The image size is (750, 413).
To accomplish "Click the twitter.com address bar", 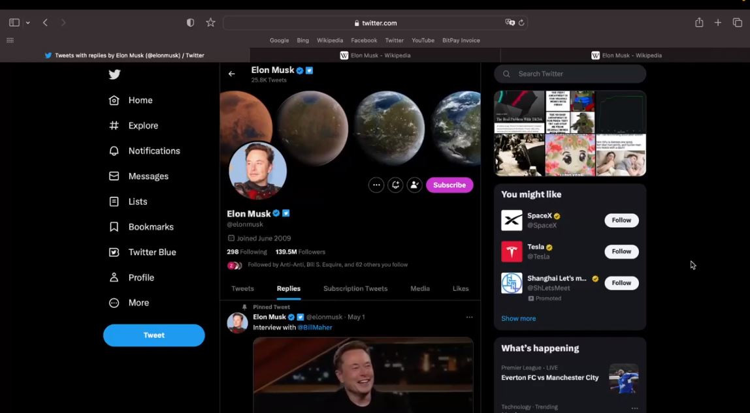I will coord(376,23).
